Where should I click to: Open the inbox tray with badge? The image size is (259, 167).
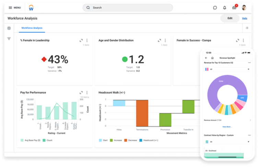[235, 7]
